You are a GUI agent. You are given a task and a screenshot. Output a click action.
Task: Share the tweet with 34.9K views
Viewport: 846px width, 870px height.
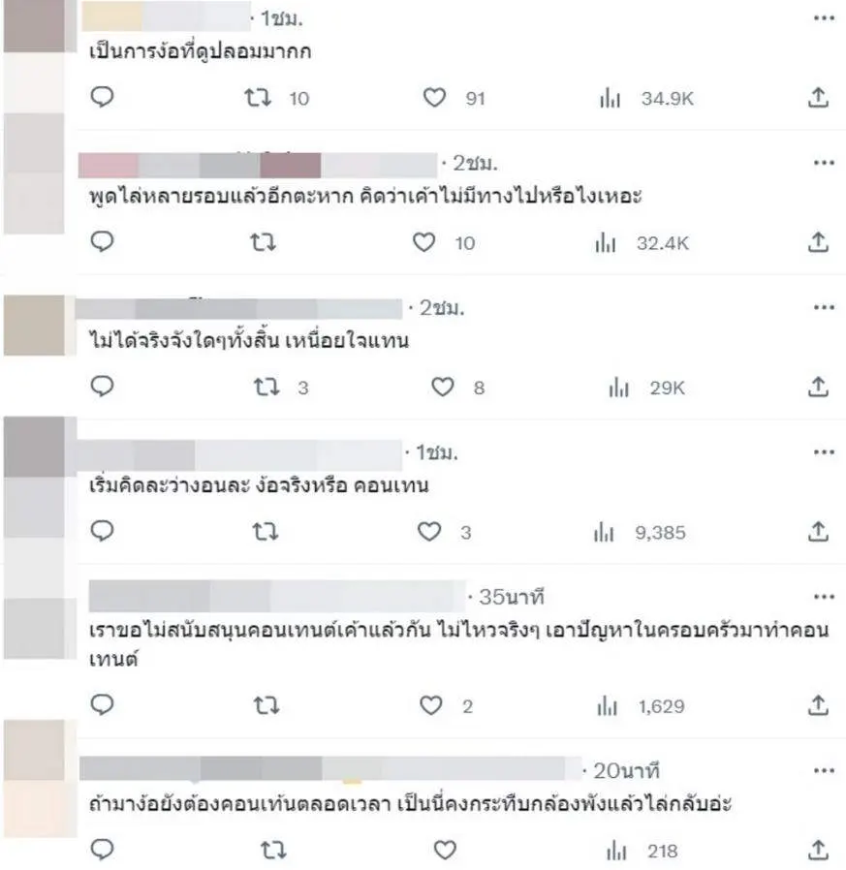818,98
